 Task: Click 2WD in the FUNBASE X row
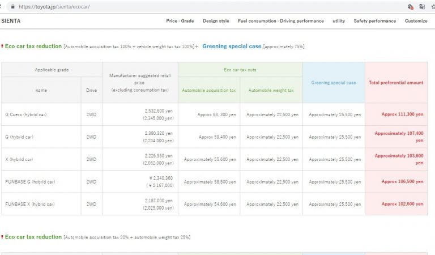point(92,204)
